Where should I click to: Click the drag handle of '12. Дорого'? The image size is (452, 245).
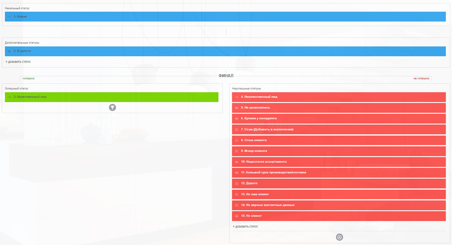point(237,184)
